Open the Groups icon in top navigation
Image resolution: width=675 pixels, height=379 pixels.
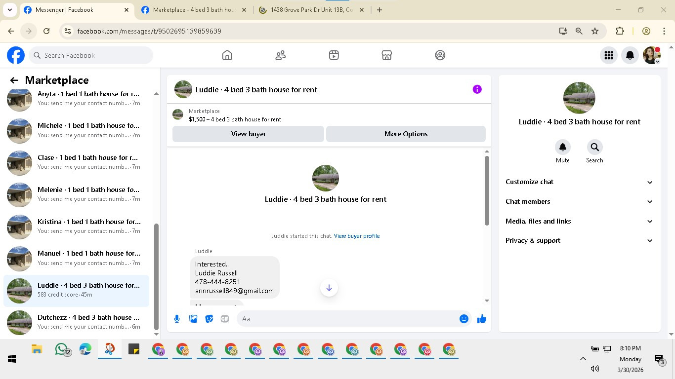click(440, 55)
